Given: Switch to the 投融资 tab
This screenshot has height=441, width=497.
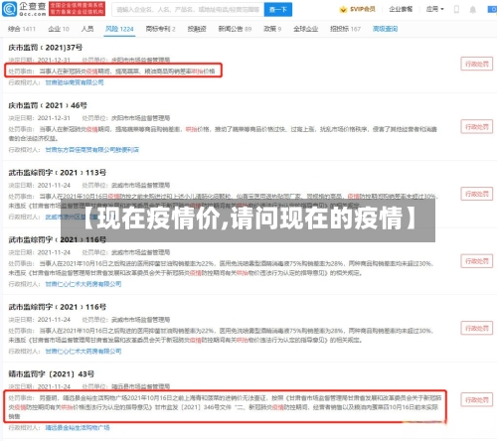Looking at the screenshot, I should tap(197, 29).
